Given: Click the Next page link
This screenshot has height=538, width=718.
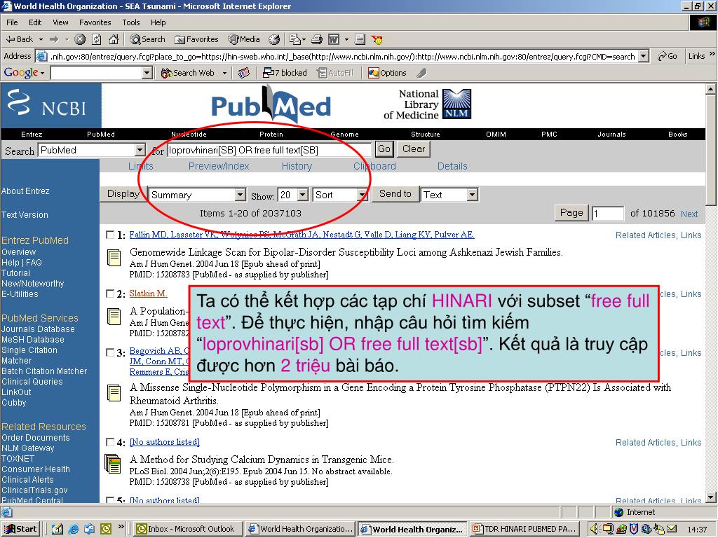Looking at the screenshot, I should click(689, 214).
